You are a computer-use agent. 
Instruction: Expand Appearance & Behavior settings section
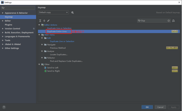pyautogui.click(x=3, y=13)
